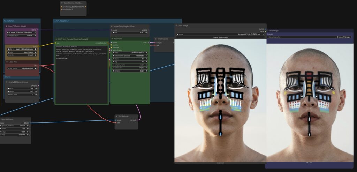Change control after generate randomize option
The height and width of the screenshot is (172, 357).
130,55
